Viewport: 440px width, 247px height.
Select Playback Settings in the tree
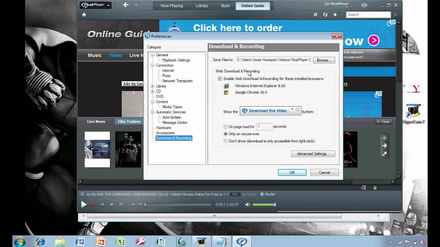point(176,60)
